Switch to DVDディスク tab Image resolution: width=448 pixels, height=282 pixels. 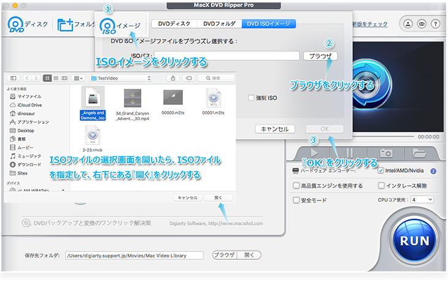(x=174, y=24)
